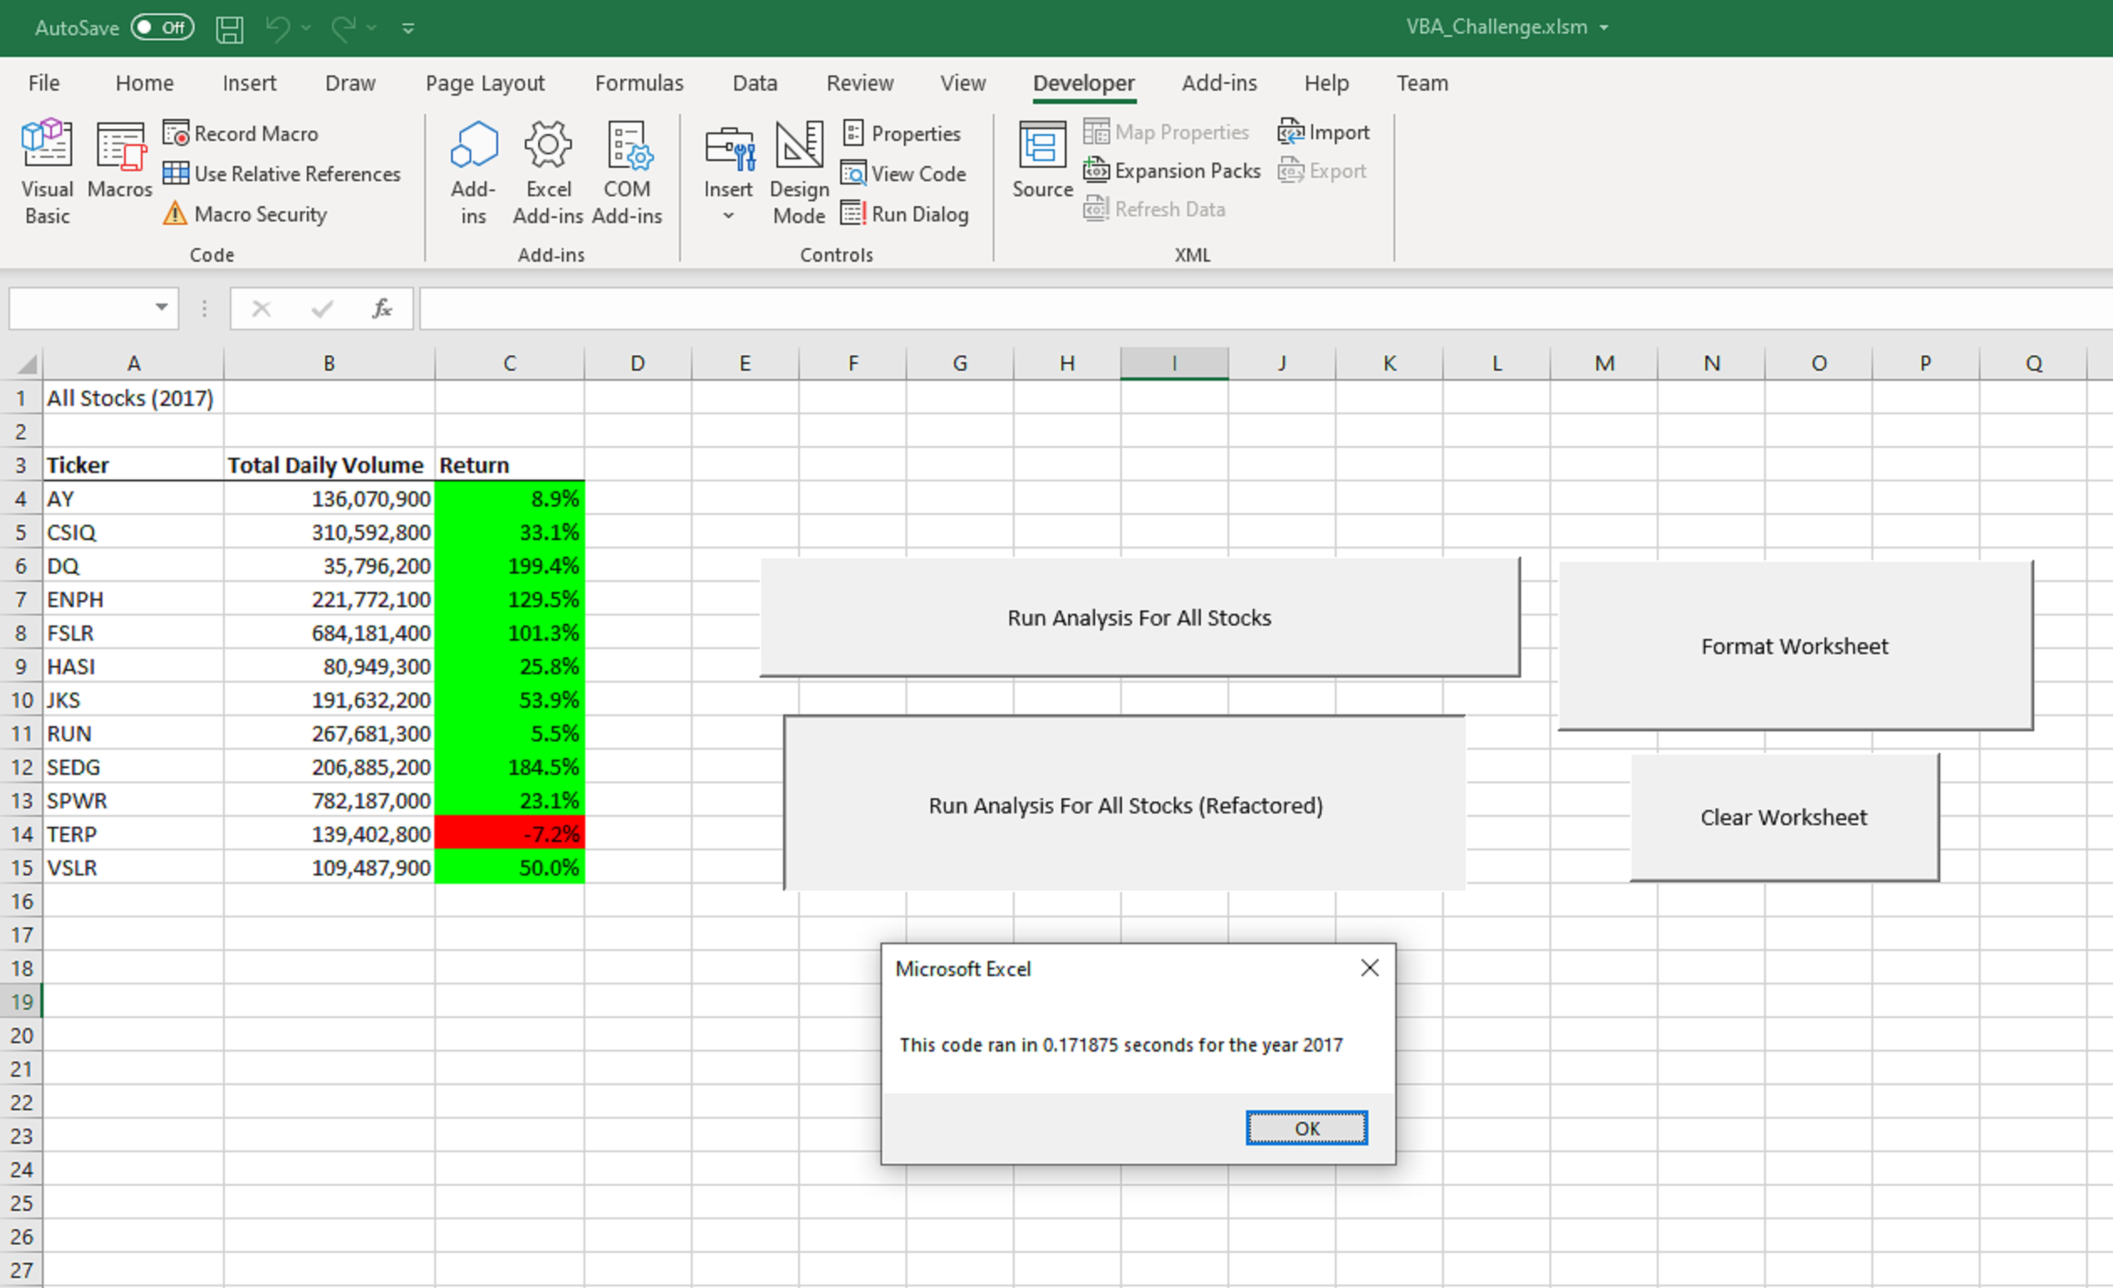Switch to the Data tab
Image resolution: width=2113 pixels, height=1288 pixels.
[755, 83]
